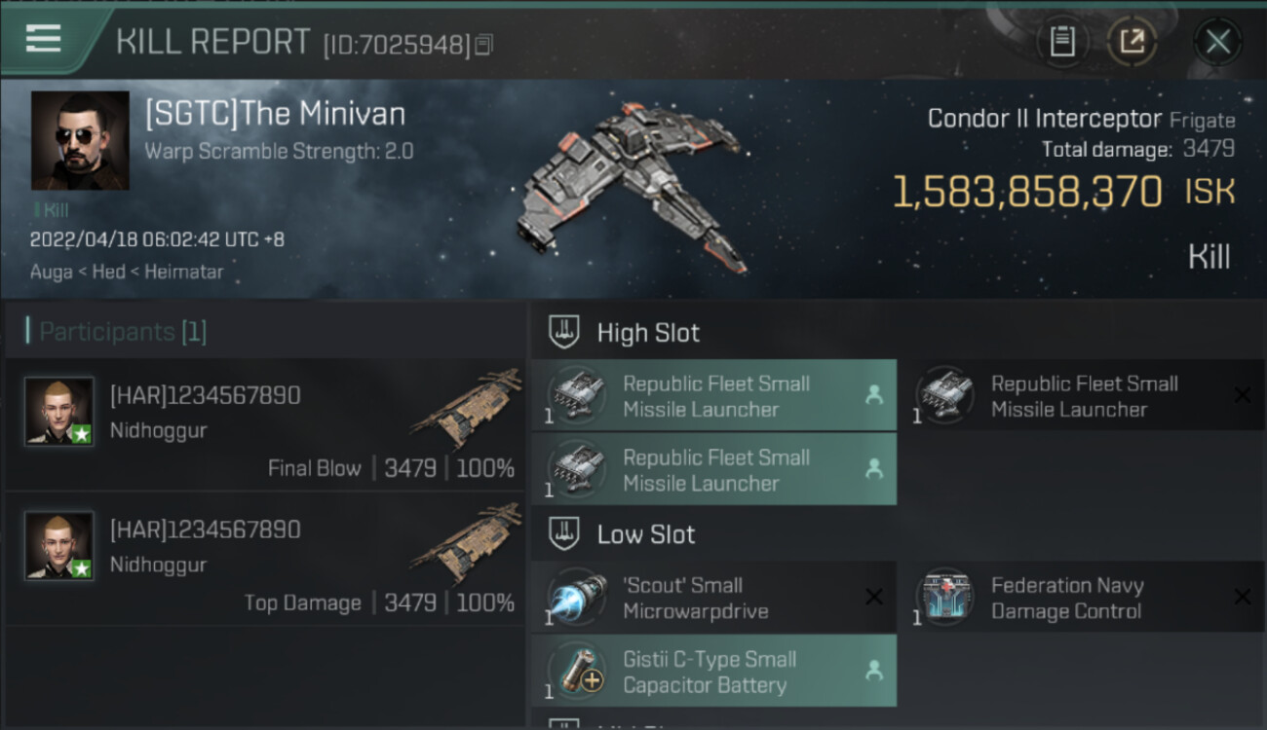Close the kill report window
Viewport: 1267px width, 730px height.
tap(1217, 41)
